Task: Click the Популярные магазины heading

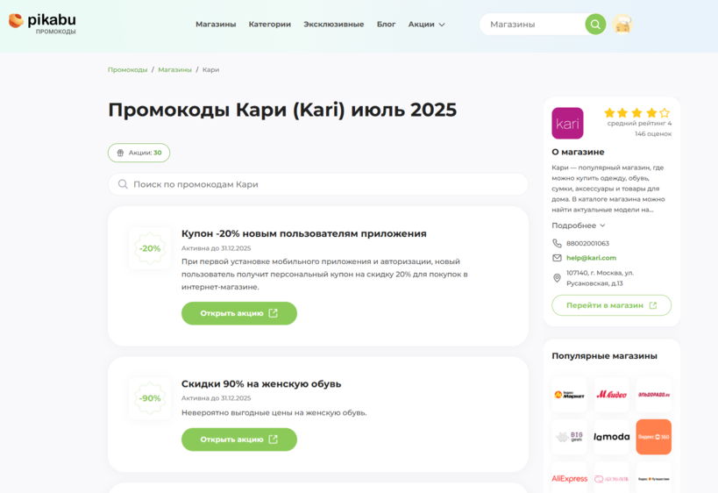Action: point(604,356)
